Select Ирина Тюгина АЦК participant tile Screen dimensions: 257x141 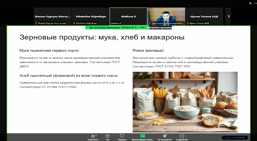point(204,16)
